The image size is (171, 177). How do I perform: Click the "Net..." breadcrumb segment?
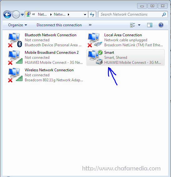pyautogui.click(x=42, y=14)
